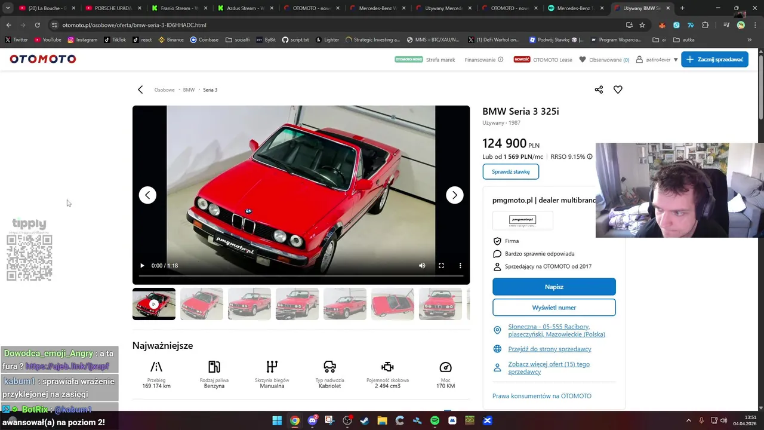764x430 pixels.
Task: View site information left of the URL
Action: click(x=54, y=25)
